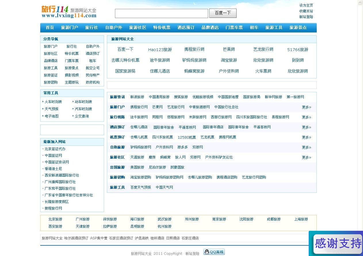
Task: Open 中国天气网 in the 旅游工具 row
Action: pyautogui.click(x=164, y=187)
